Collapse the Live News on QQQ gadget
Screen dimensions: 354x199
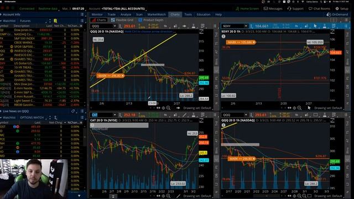[x=1, y=111]
